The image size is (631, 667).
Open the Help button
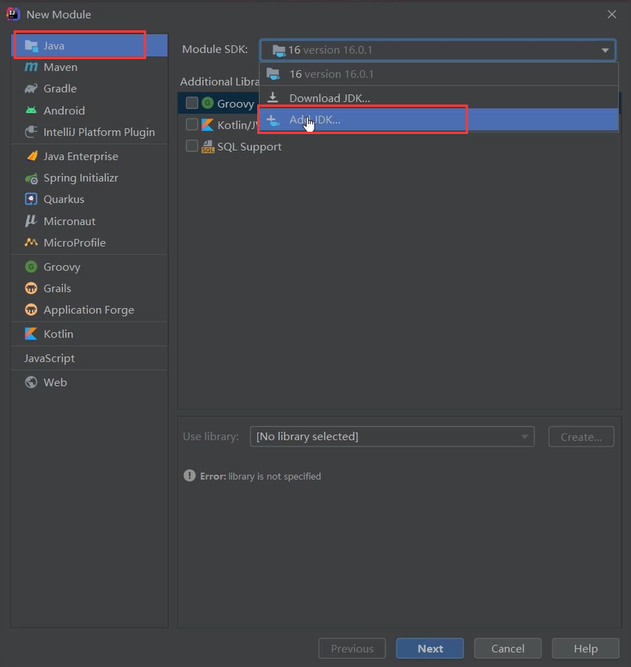[x=585, y=649]
